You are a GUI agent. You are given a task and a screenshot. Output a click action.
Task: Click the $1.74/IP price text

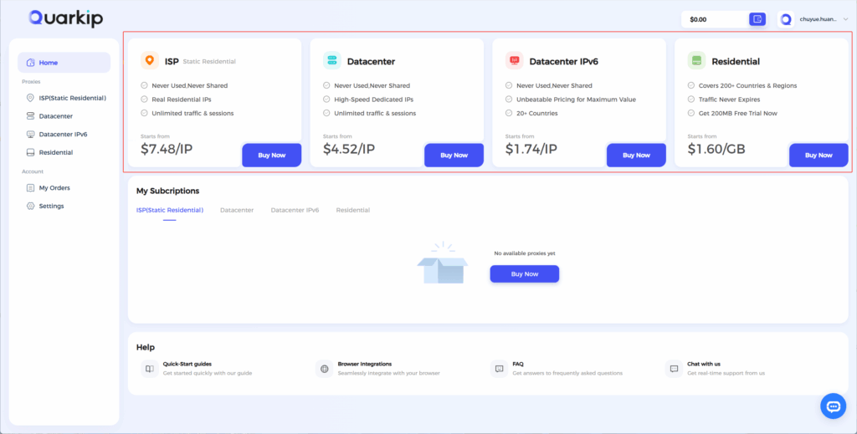click(x=531, y=149)
